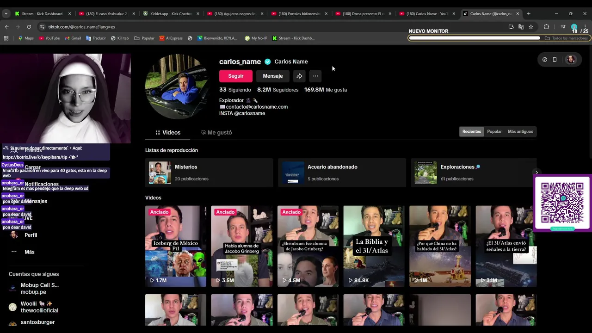The image size is (592, 333).
Task: Play the Habla alumna de Jacobo Grinberg video
Action: [x=242, y=246]
